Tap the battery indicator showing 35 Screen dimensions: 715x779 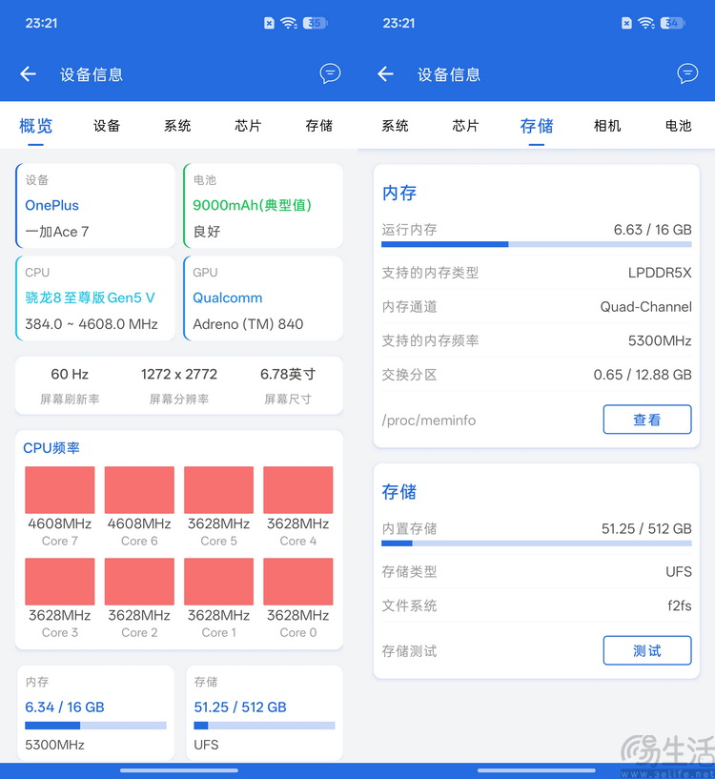315,23
